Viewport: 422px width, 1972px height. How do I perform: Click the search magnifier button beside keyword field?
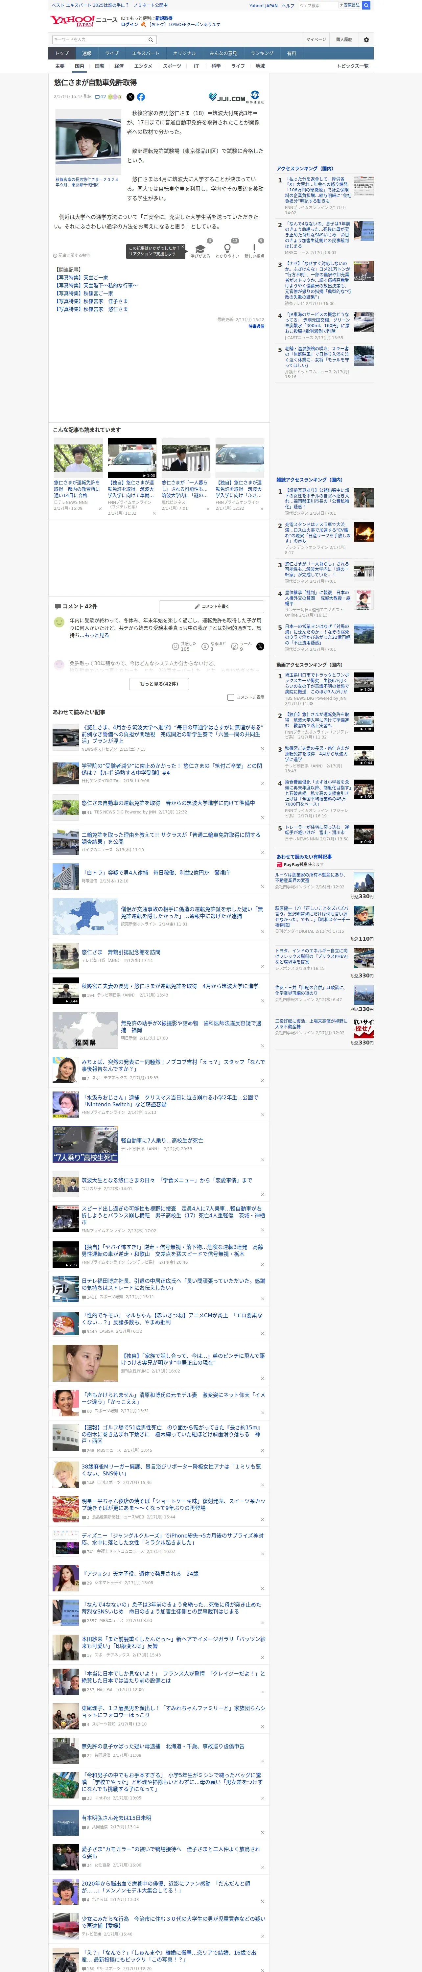click(151, 40)
